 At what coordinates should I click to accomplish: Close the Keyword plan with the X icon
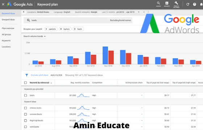tap(3, 4)
